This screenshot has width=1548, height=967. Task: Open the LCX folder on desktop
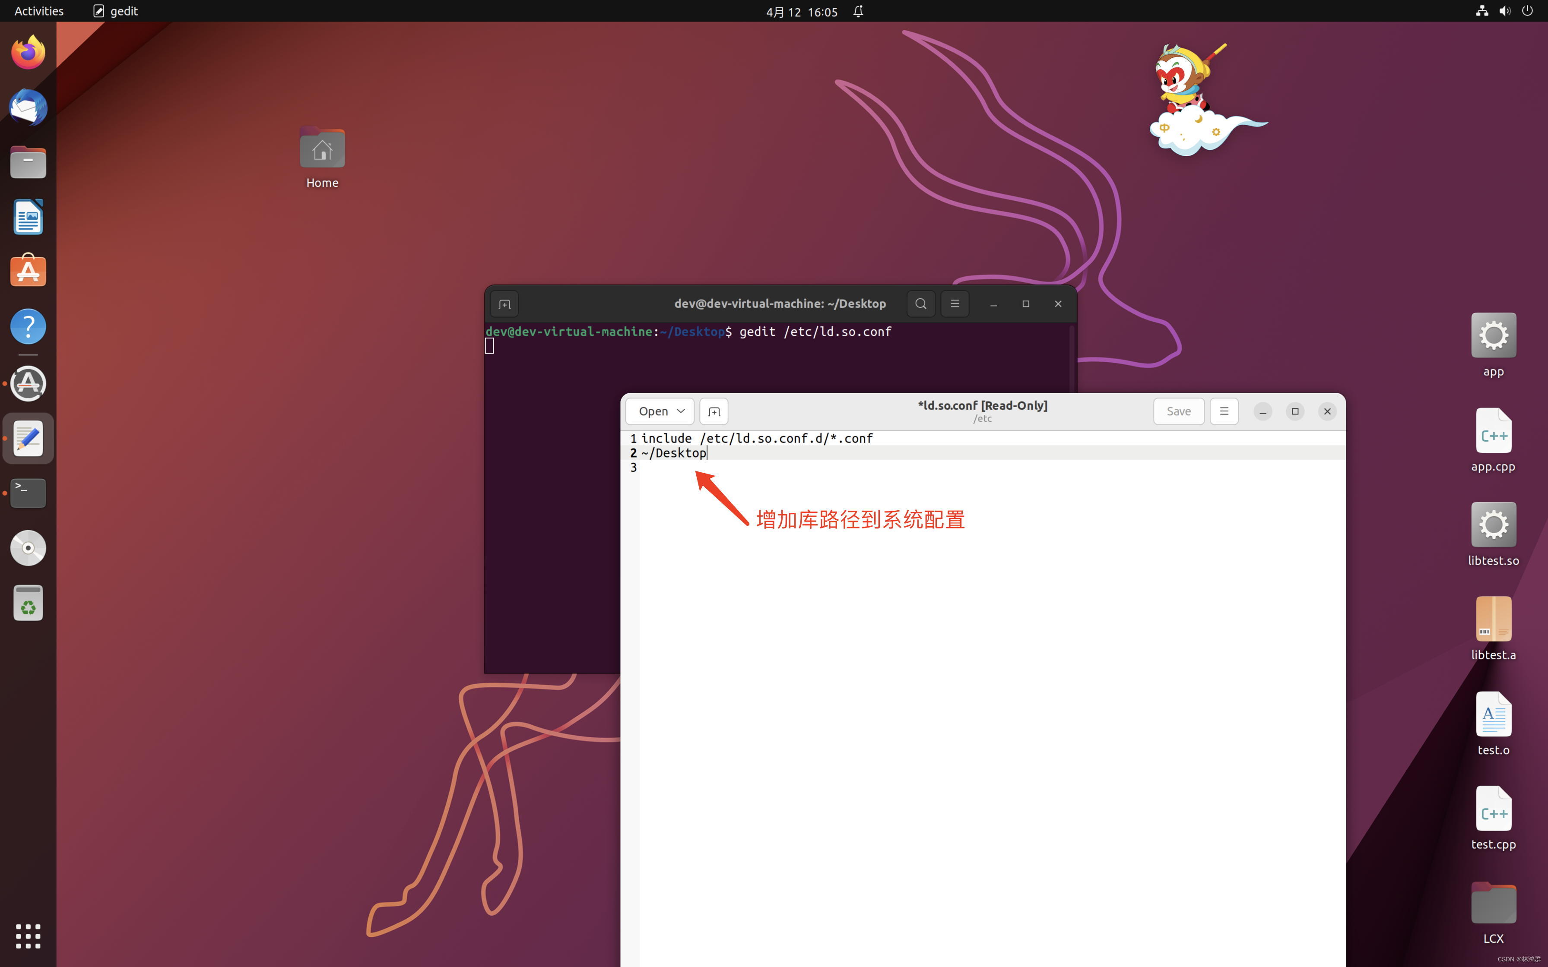point(1494,913)
